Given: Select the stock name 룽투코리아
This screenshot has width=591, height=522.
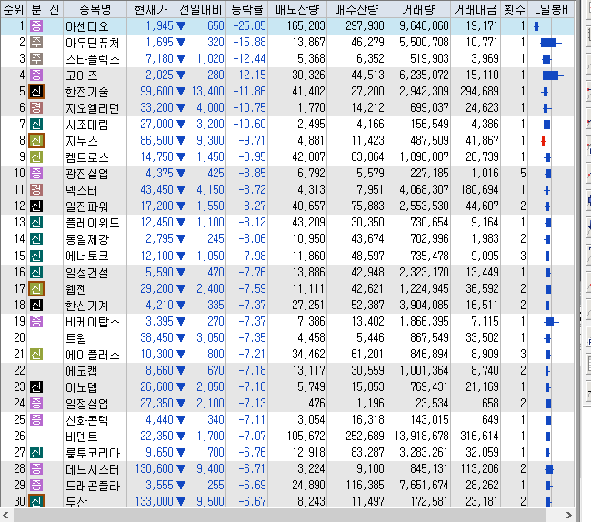Looking at the screenshot, I should (x=93, y=453).
